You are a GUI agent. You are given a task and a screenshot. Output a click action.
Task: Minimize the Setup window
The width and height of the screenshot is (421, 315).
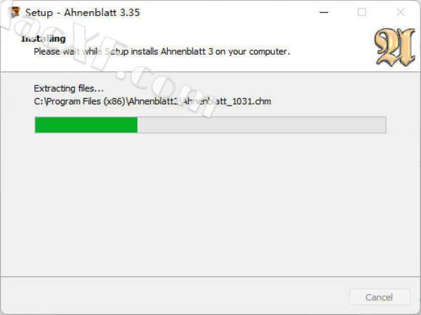coord(324,12)
